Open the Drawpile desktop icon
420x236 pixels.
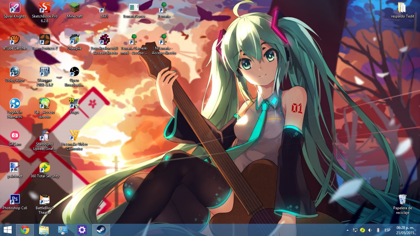(74, 39)
